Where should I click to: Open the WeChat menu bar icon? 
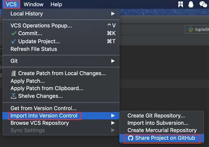(x=203, y=4)
